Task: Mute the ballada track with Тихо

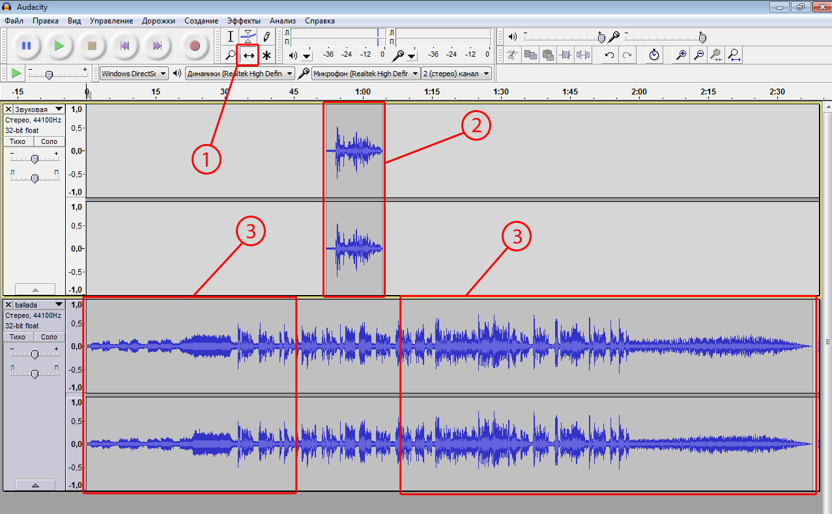Action: (x=18, y=337)
